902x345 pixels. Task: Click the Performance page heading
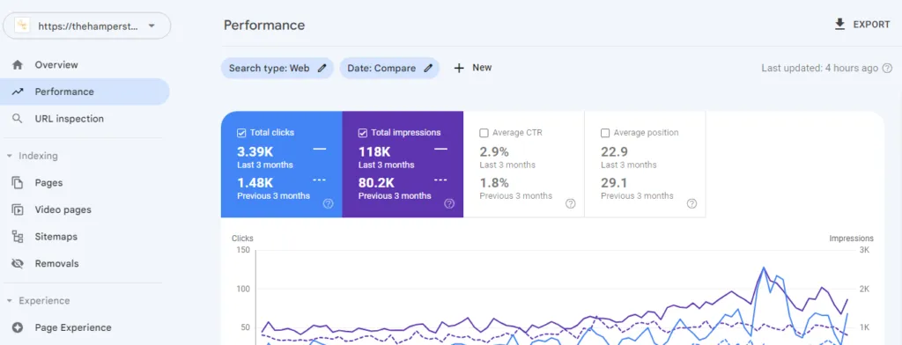[264, 26]
